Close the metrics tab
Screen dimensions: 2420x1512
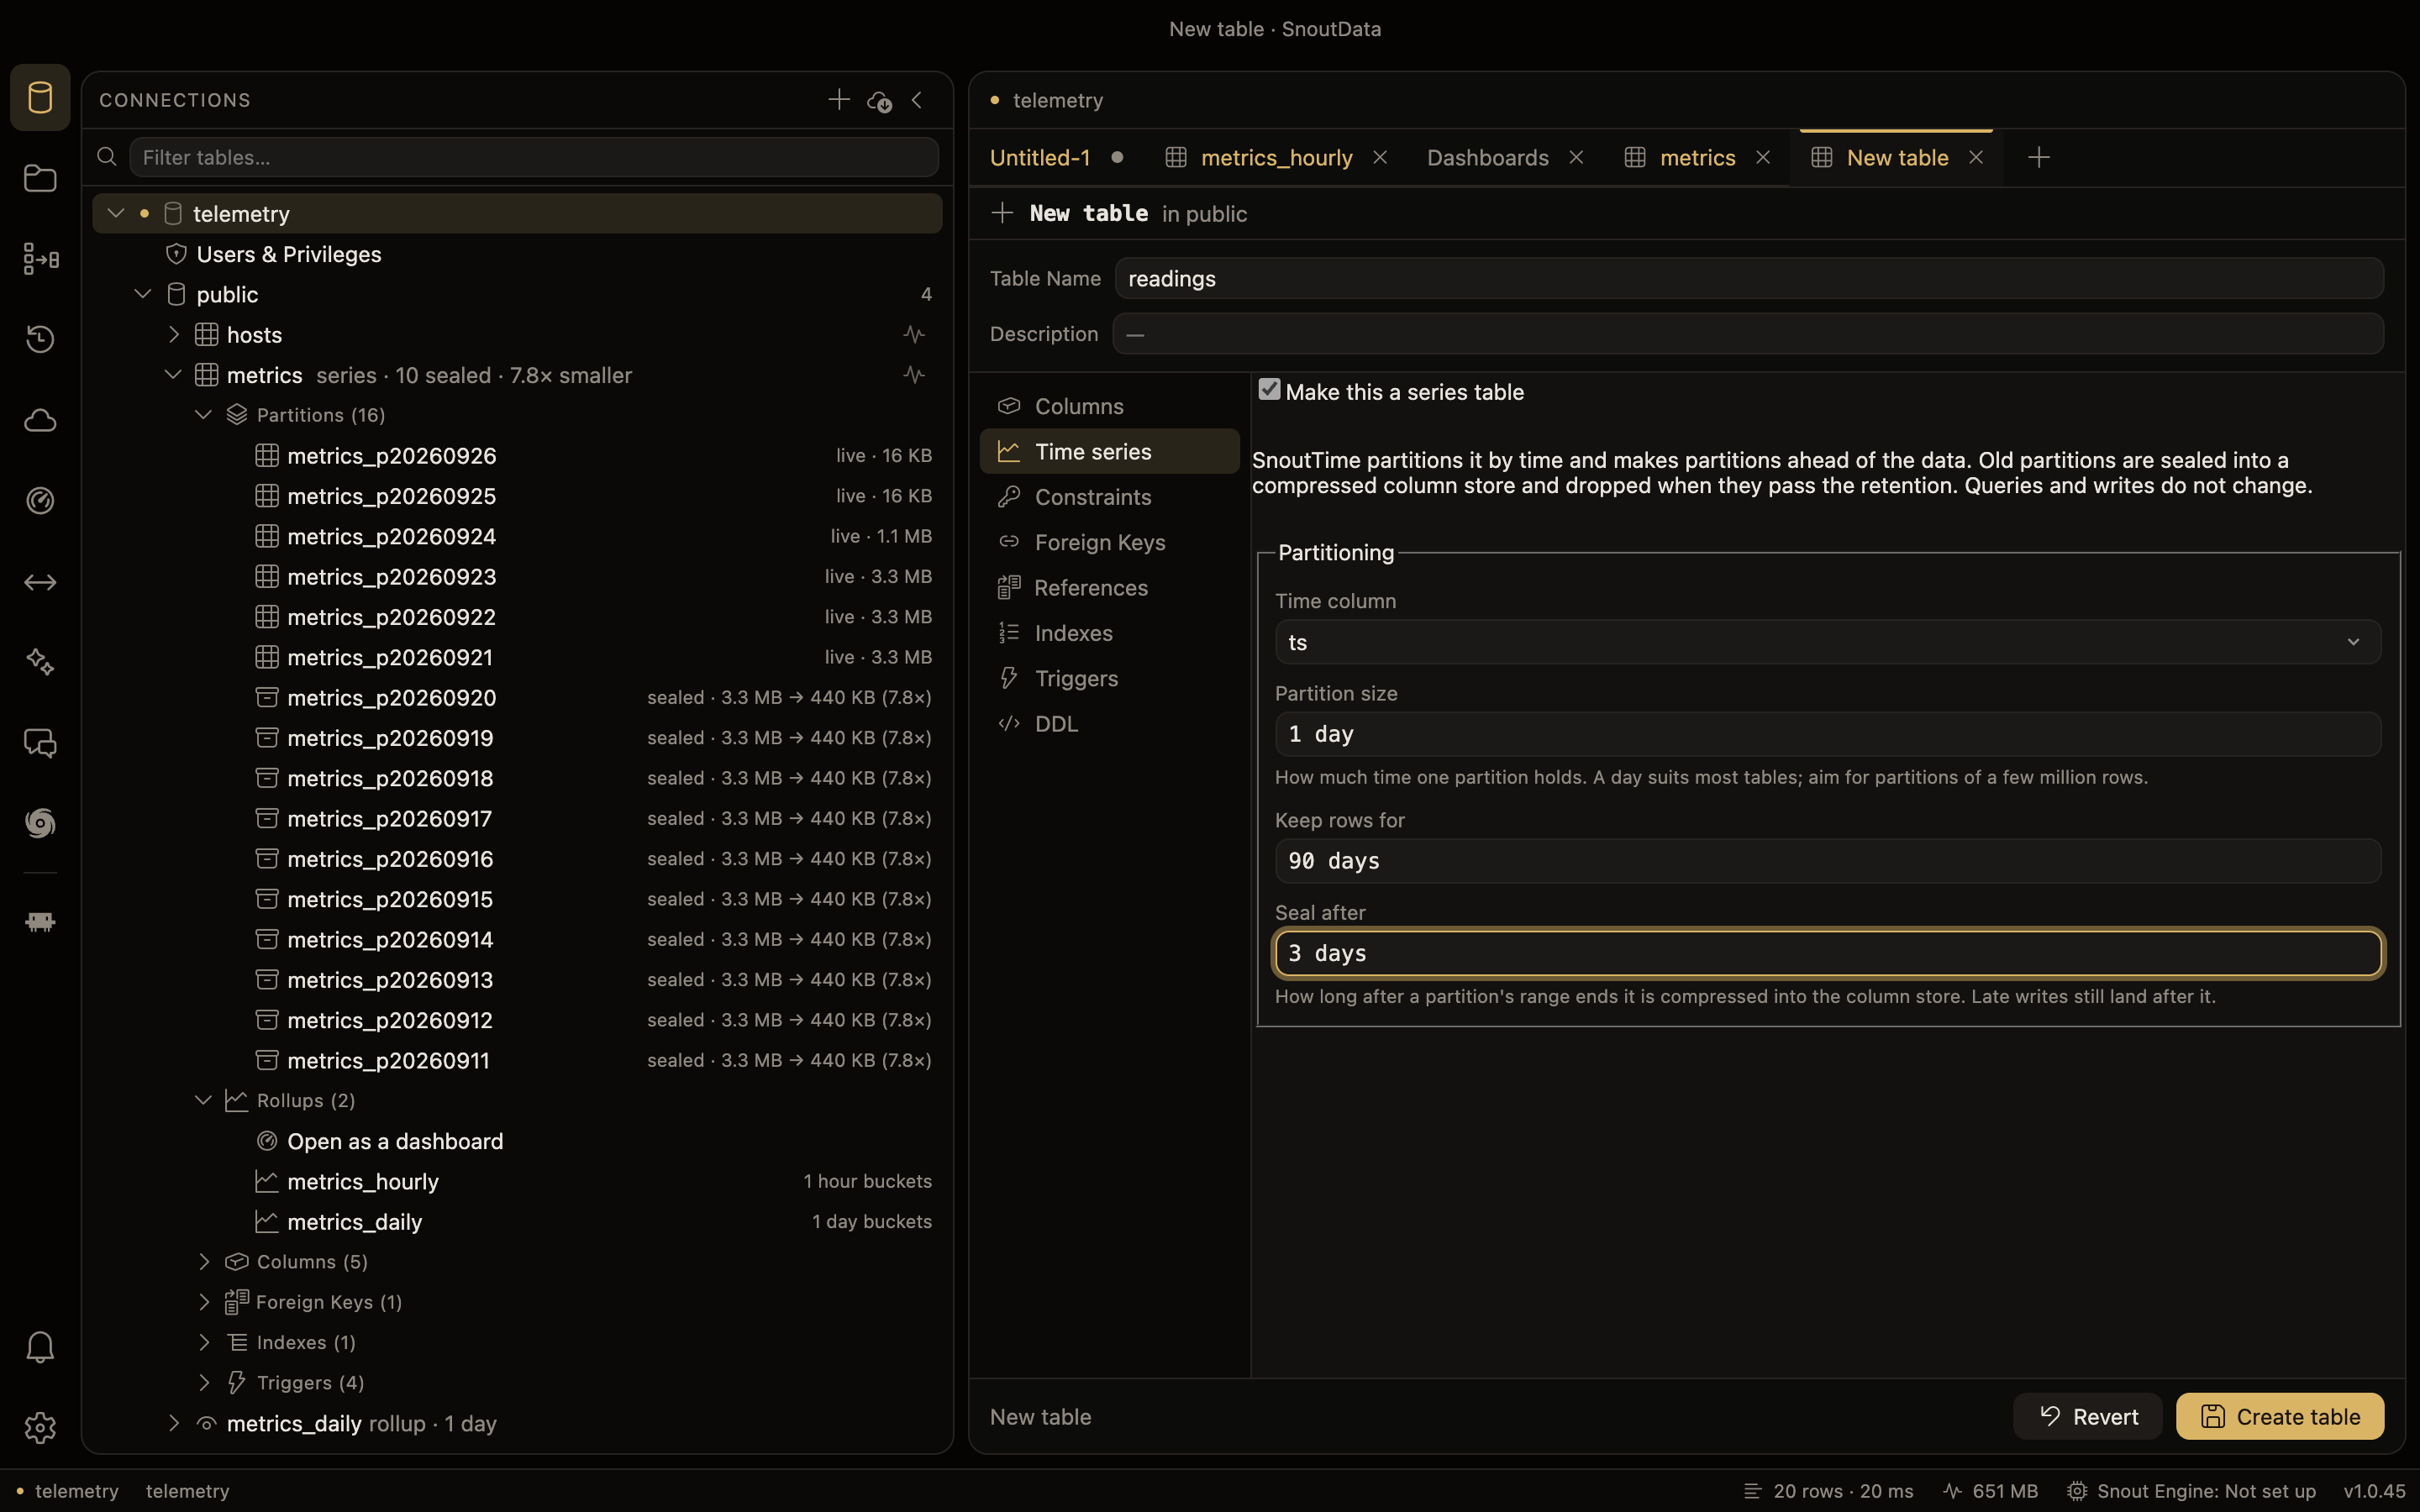tap(1763, 157)
